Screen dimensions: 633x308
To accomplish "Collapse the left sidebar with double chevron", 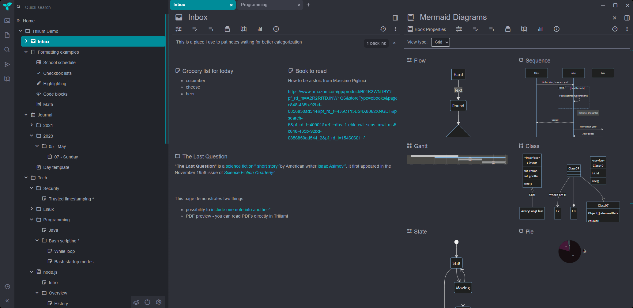I will (7, 301).
